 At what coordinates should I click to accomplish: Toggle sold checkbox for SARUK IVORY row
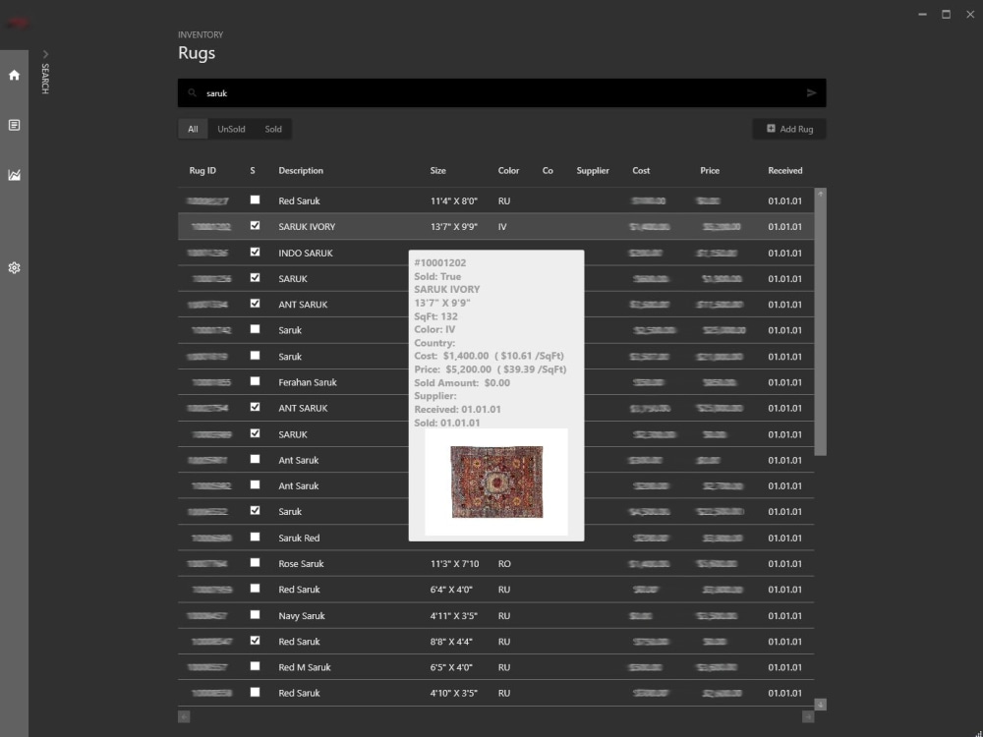pos(255,226)
